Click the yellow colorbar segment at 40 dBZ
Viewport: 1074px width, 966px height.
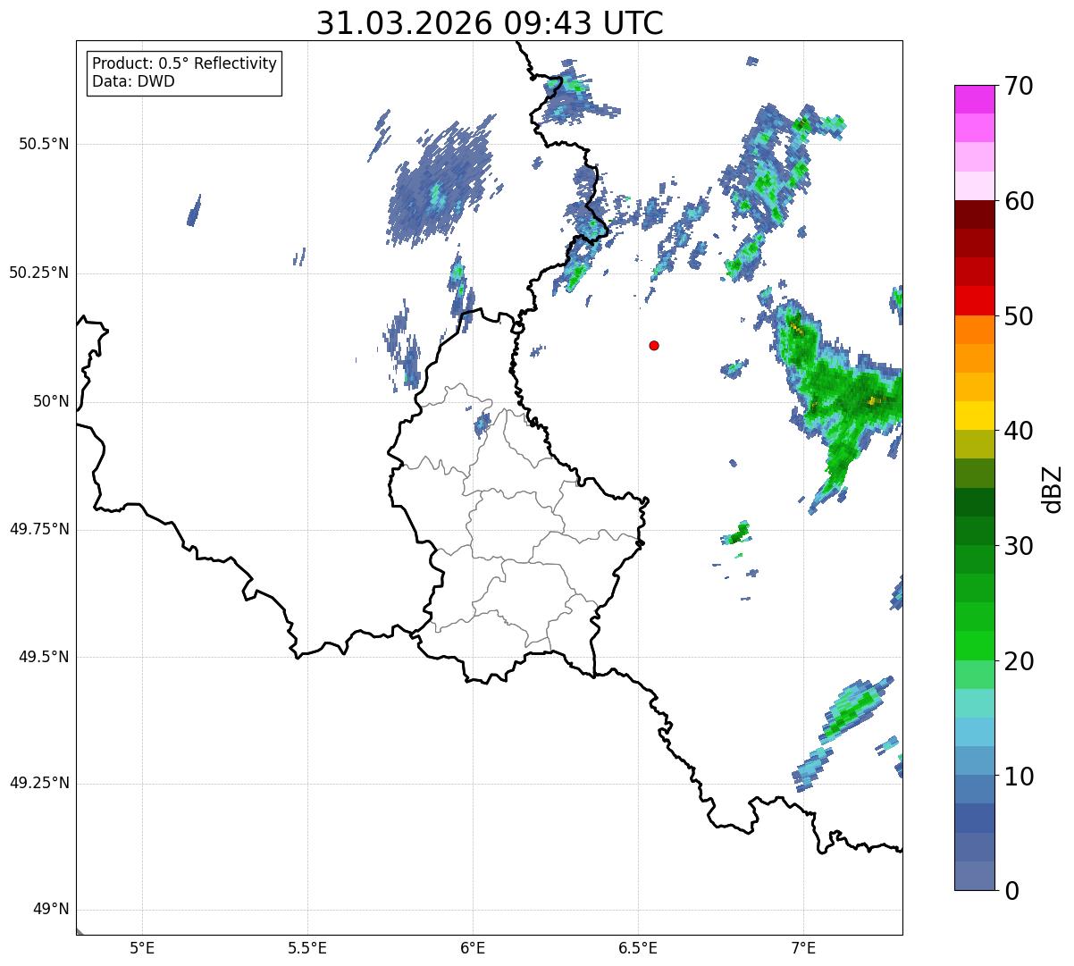coord(974,416)
